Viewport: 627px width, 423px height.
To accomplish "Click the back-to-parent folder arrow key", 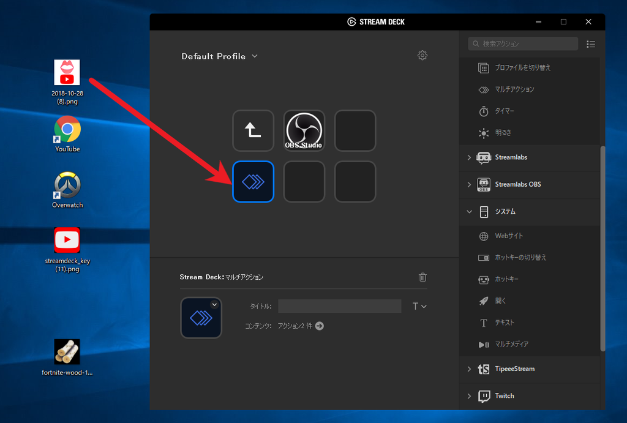I will (x=253, y=131).
